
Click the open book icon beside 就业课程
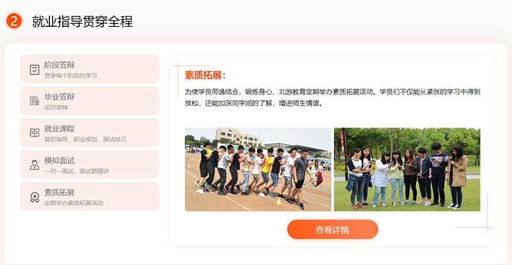coord(35,133)
